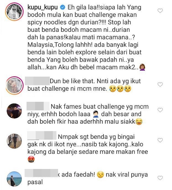Click the facepalm emoji after "mak2.."

click(x=142, y=67)
